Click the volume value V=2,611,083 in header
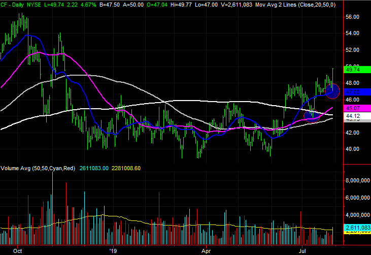 click(x=237, y=5)
